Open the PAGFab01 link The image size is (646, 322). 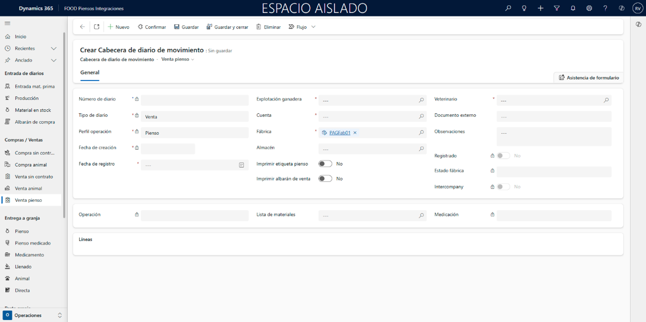[340, 133]
